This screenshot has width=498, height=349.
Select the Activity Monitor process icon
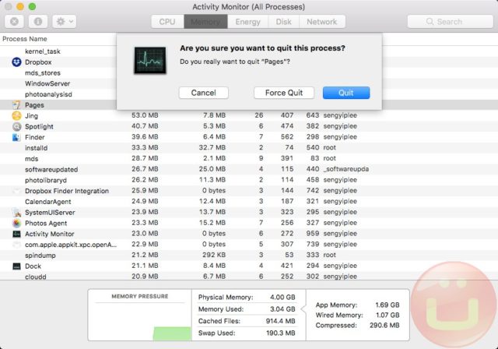coord(16,234)
